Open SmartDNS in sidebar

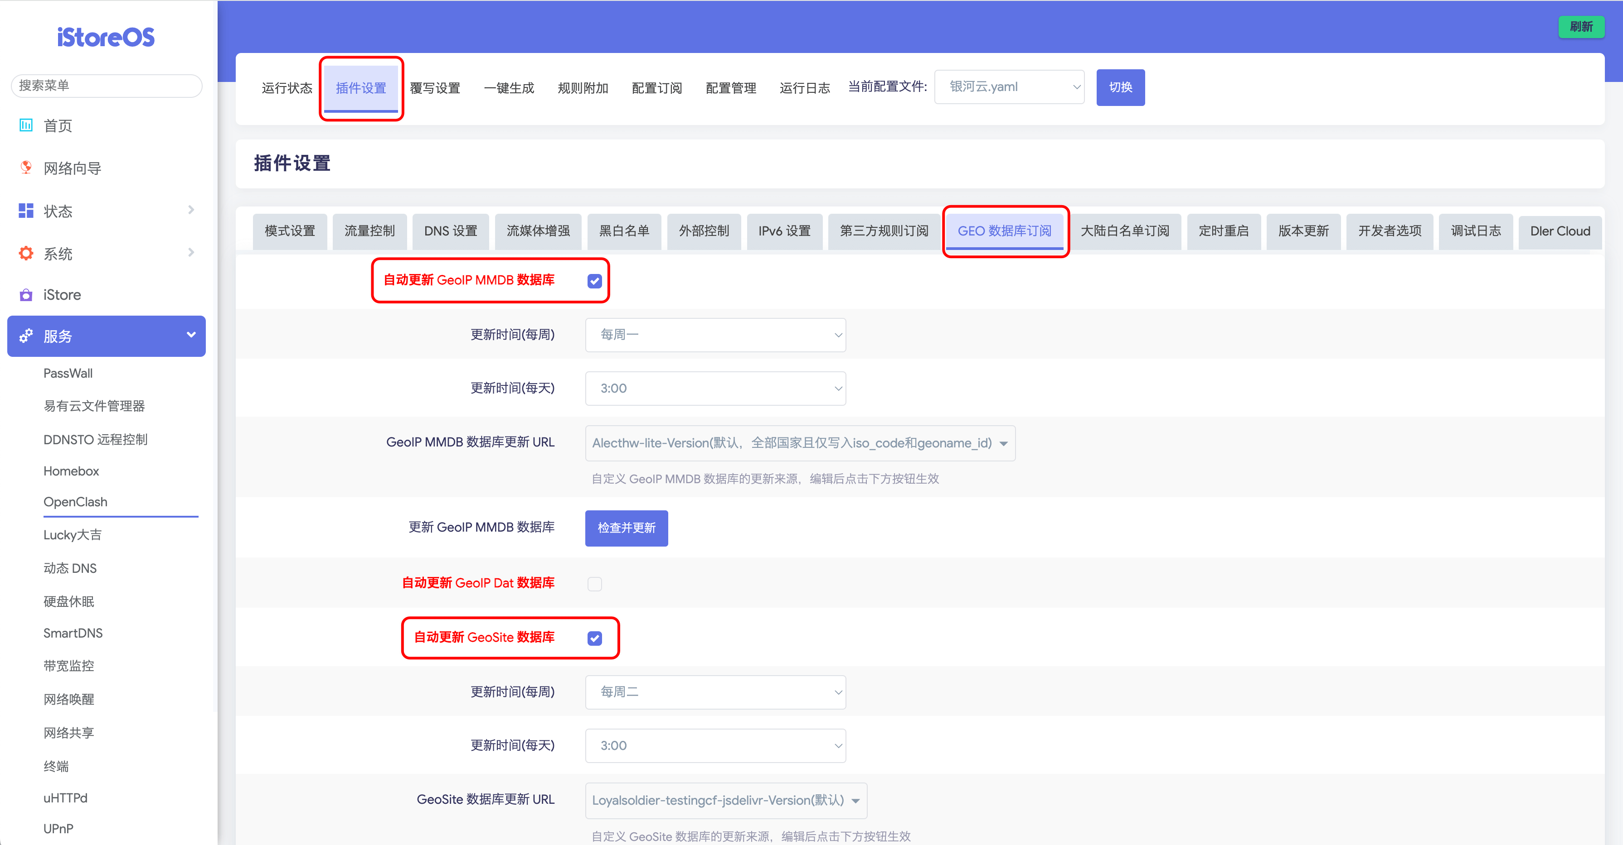point(73,633)
